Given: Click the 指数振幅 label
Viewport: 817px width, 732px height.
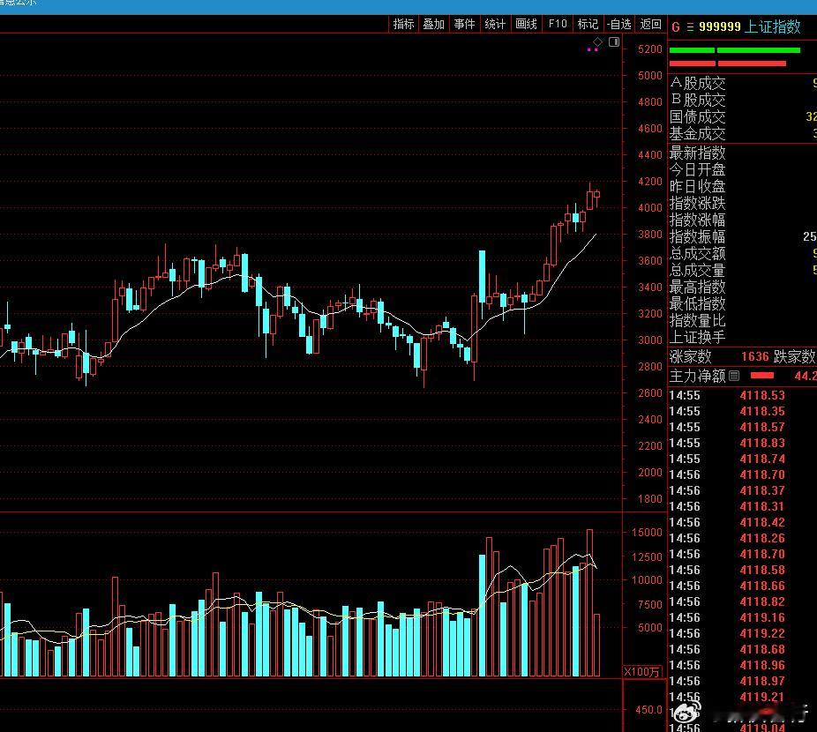Looking at the screenshot, I should pyautogui.click(x=697, y=236).
